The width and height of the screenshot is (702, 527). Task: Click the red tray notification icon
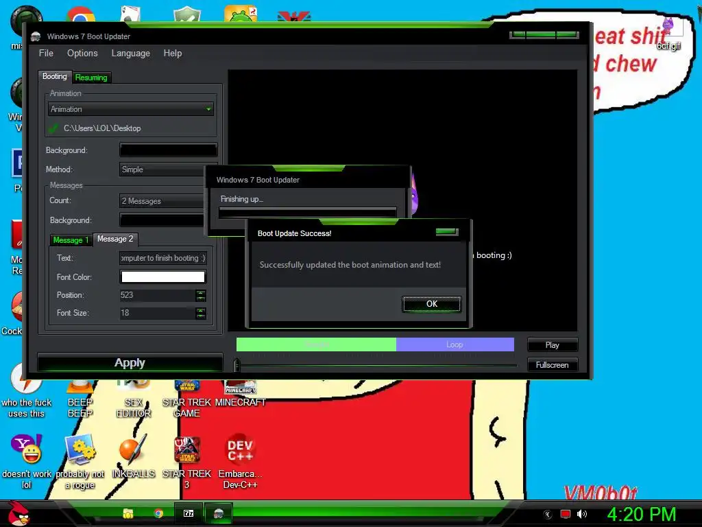tap(565, 515)
